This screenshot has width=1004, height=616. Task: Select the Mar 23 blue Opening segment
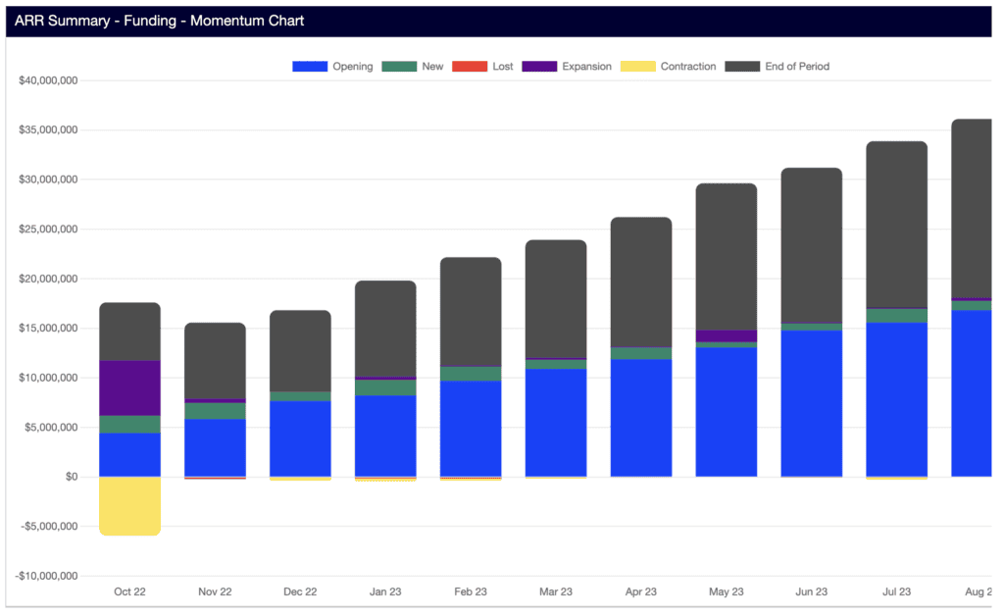[x=556, y=423]
